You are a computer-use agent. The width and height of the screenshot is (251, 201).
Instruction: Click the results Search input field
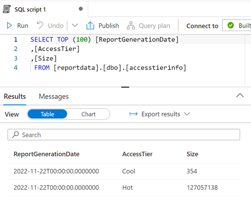coord(124,134)
